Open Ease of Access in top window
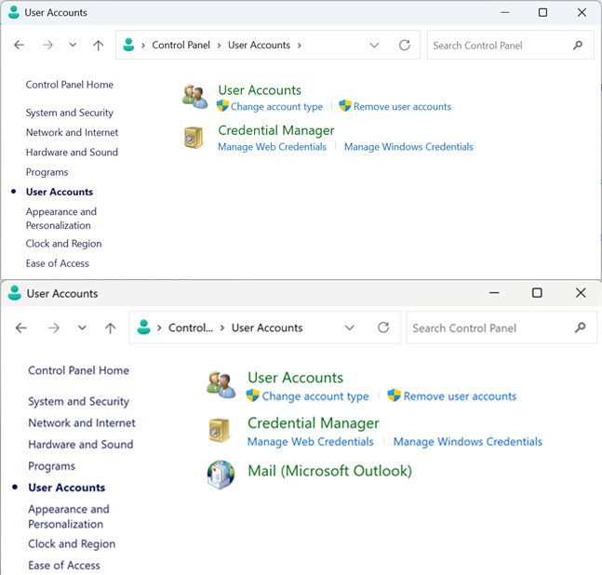Screen dimensions: 602x575 click(x=57, y=263)
